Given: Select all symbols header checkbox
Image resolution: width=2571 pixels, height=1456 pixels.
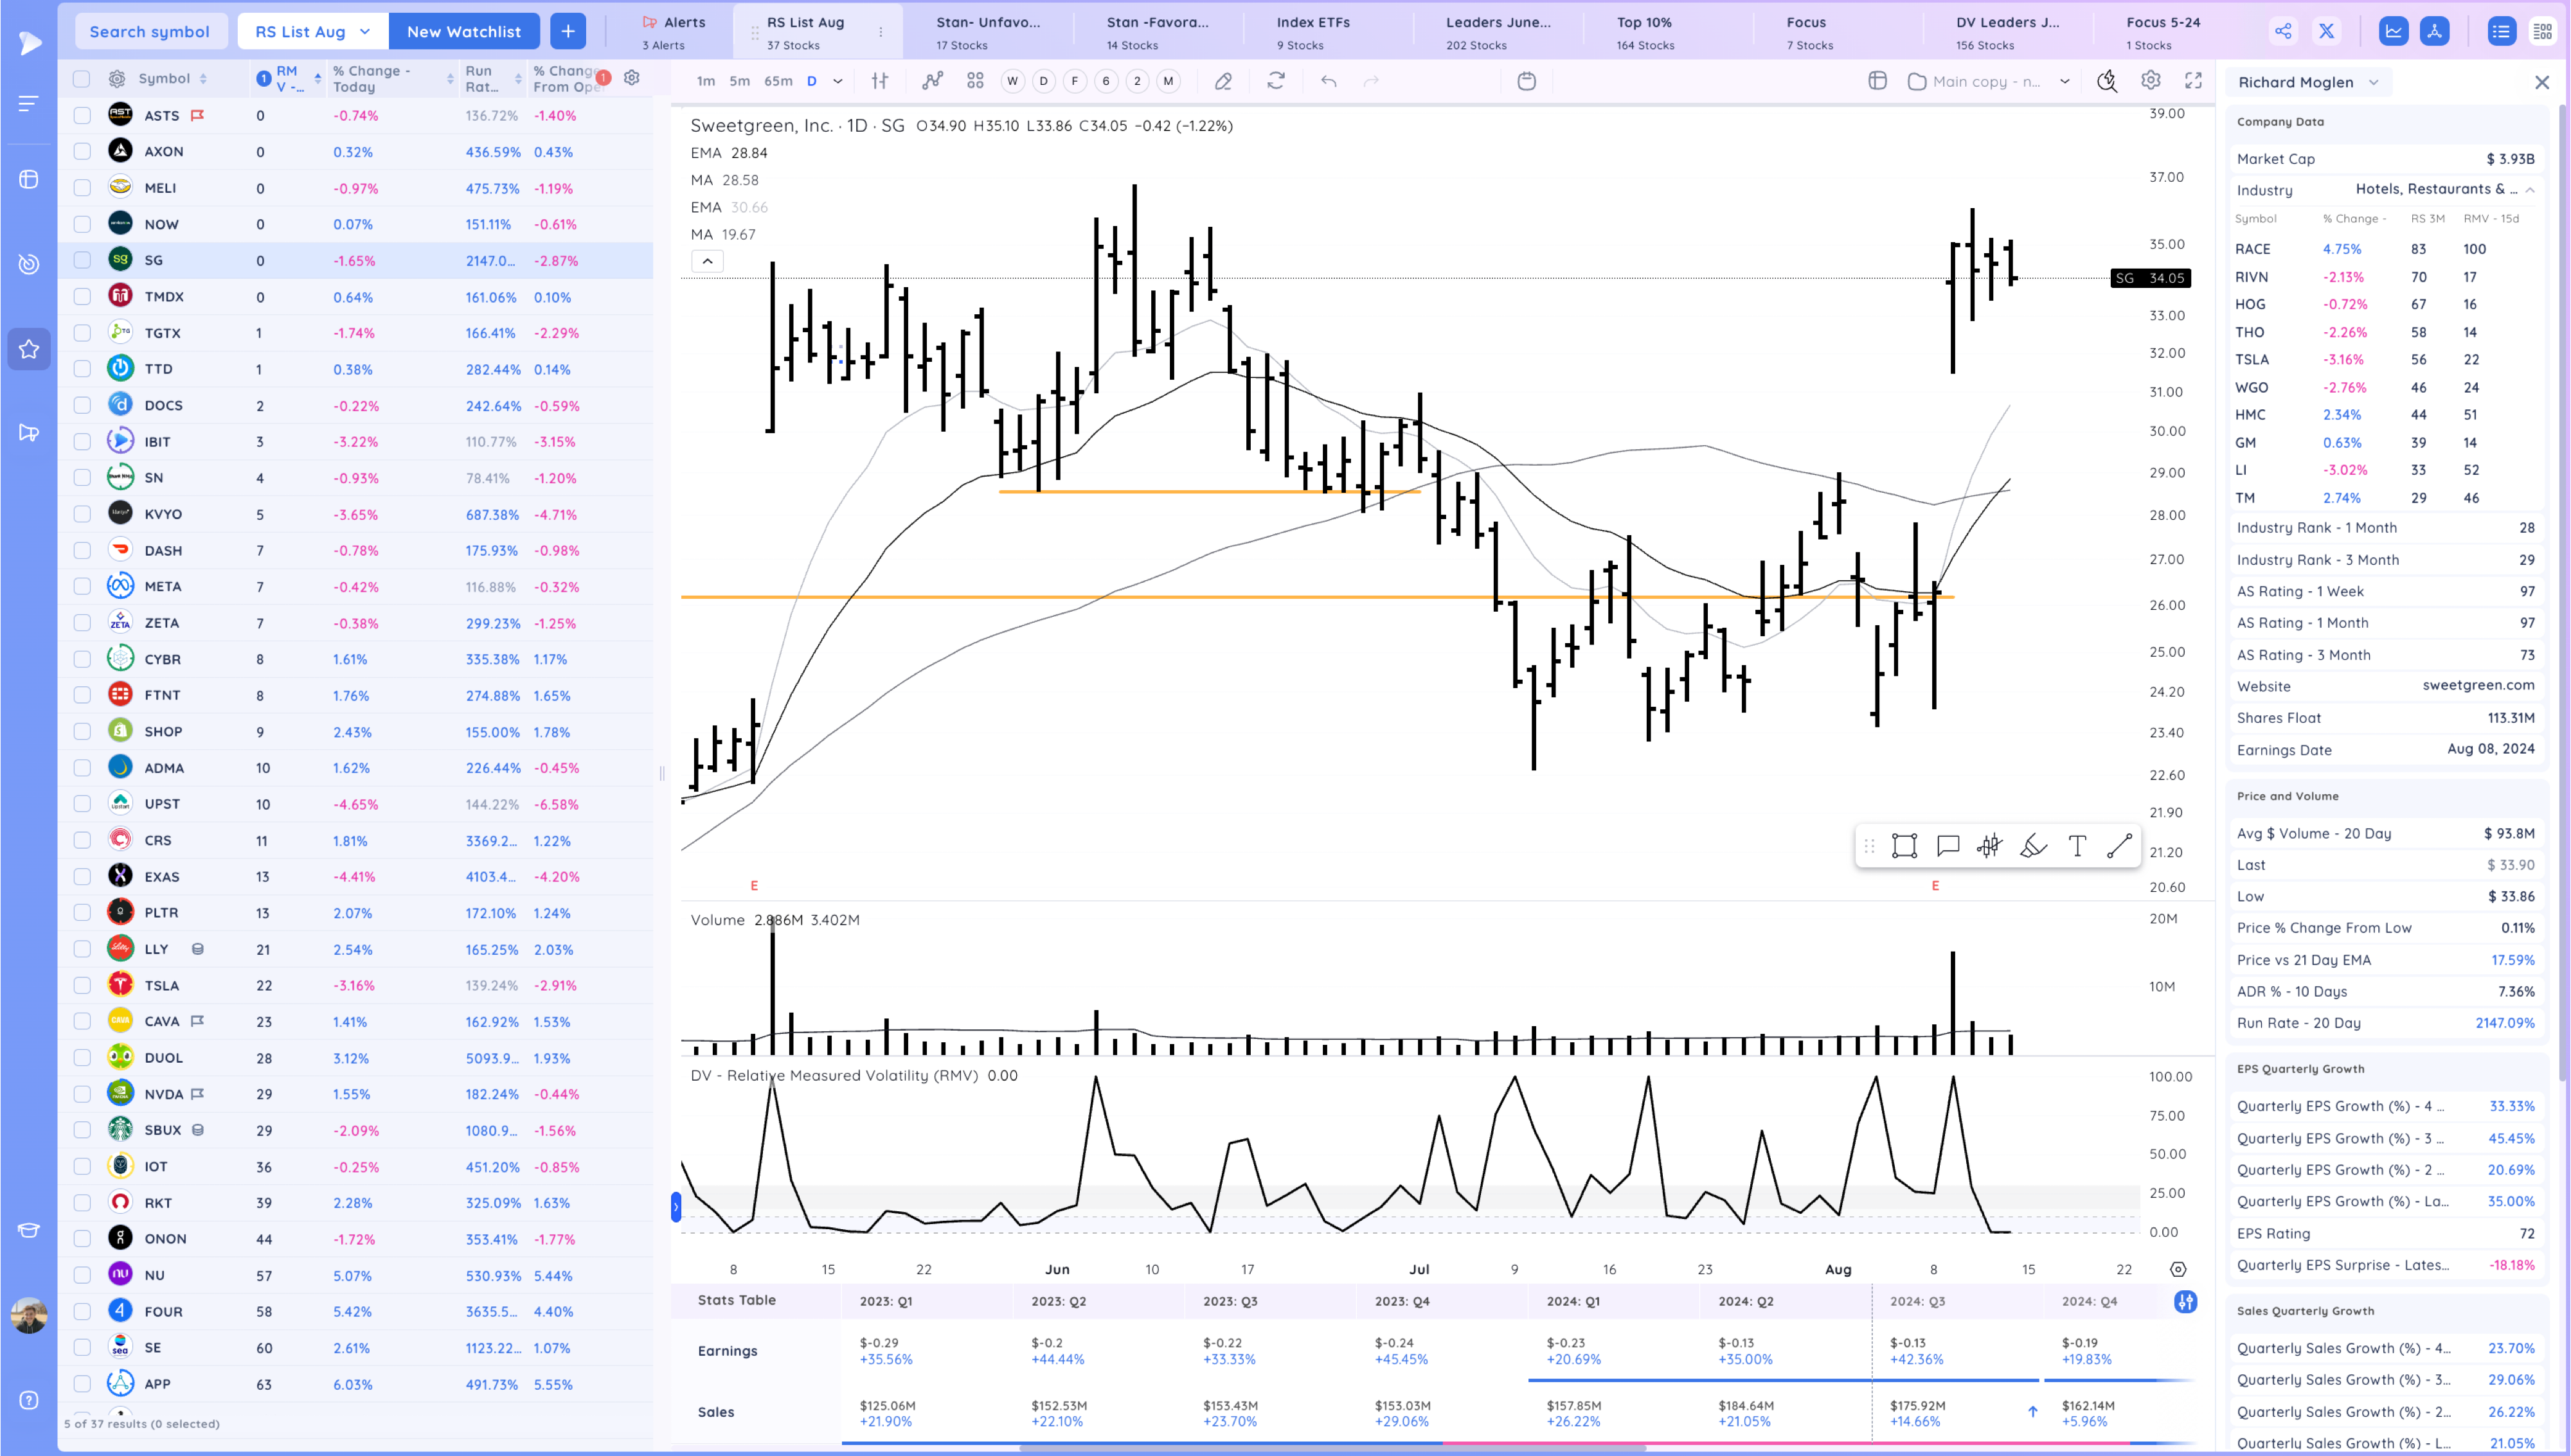Looking at the screenshot, I should 82,78.
